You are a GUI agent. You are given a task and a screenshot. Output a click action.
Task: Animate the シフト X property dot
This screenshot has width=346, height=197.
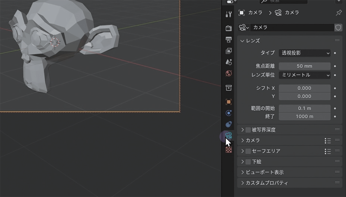click(335, 88)
